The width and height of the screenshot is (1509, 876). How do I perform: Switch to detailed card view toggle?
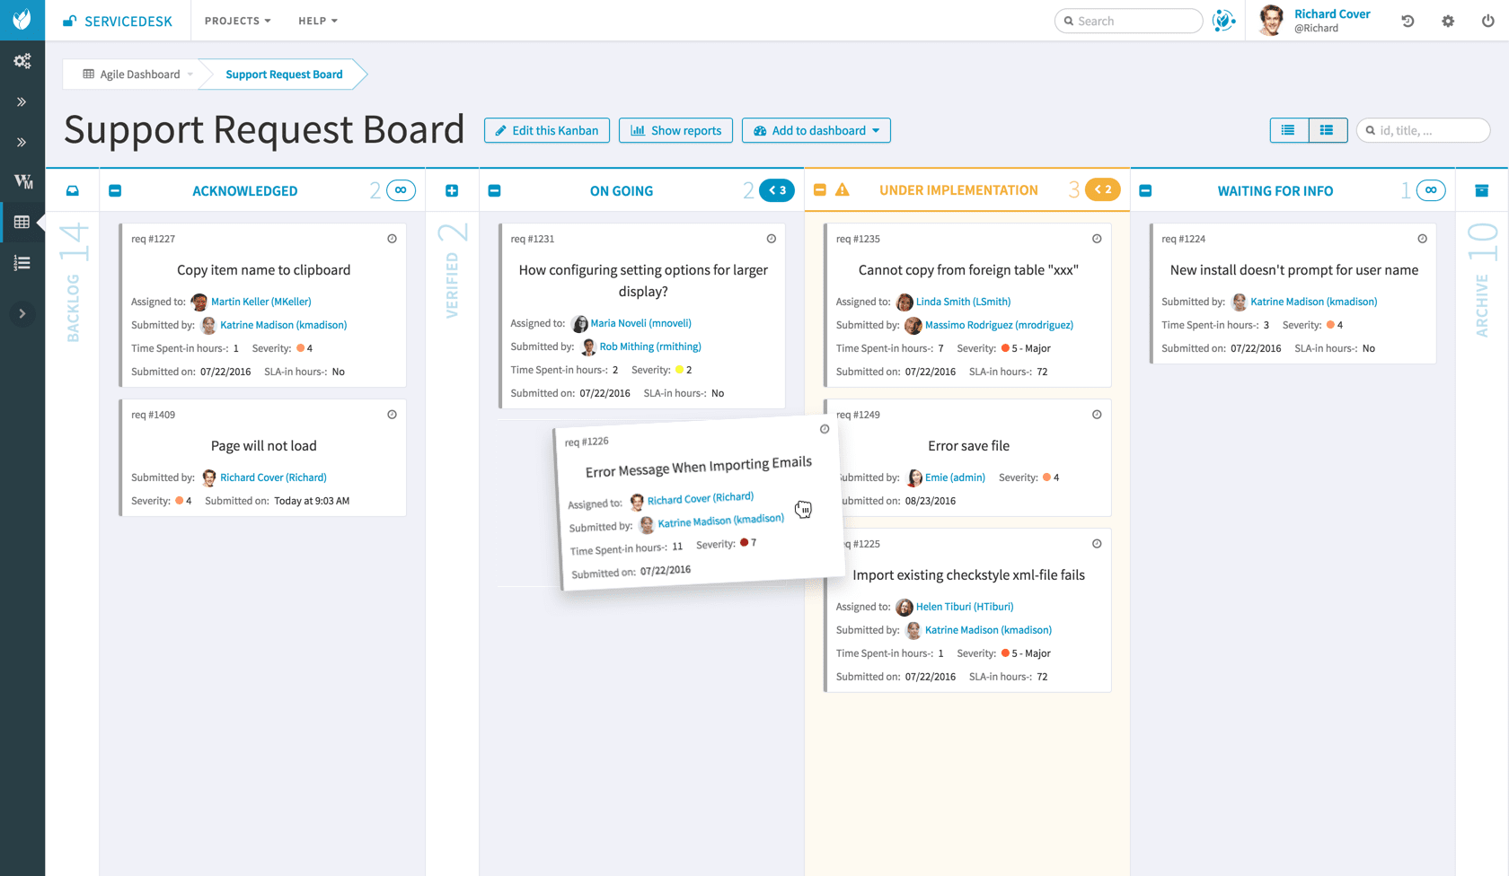(x=1328, y=130)
